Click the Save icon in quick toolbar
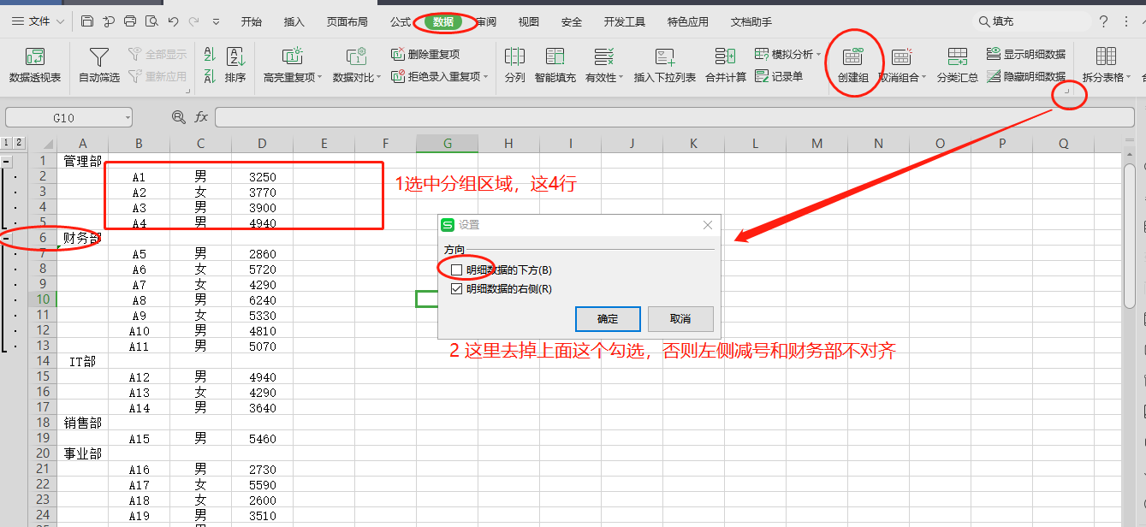The image size is (1146, 527). coord(87,21)
